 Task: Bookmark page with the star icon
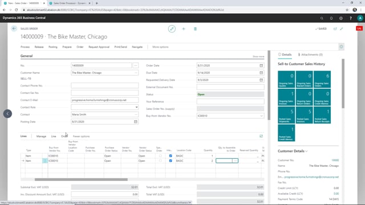click(347, 10)
